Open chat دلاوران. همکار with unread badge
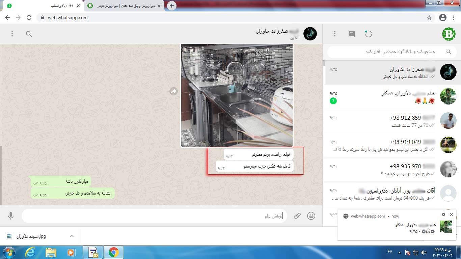The image size is (461, 259). pyautogui.click(x=392, y=97)
